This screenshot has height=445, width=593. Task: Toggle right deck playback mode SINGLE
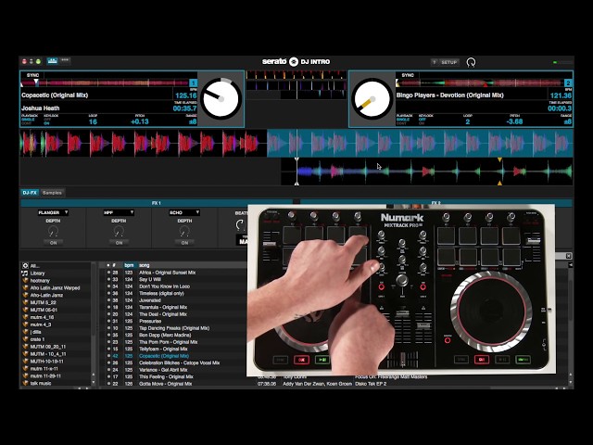pyautogui.click(x=403, y=120)
